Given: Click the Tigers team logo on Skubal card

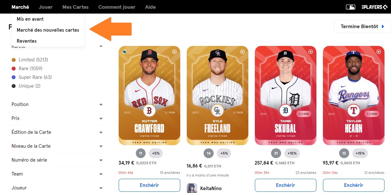Looking at the screenshot, I should click(x=286, y=111).
